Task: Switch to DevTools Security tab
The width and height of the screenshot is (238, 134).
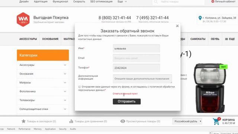Action: pyautogui.click(x=63, y=129)
